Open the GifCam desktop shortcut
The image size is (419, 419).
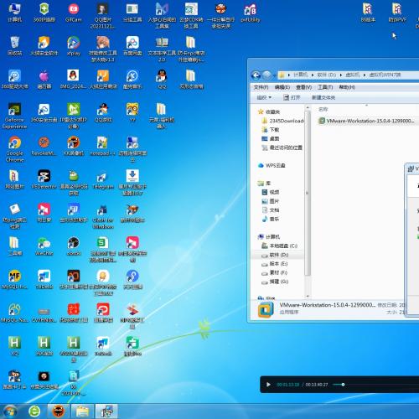pyautogui.click(x=74, y=13)
